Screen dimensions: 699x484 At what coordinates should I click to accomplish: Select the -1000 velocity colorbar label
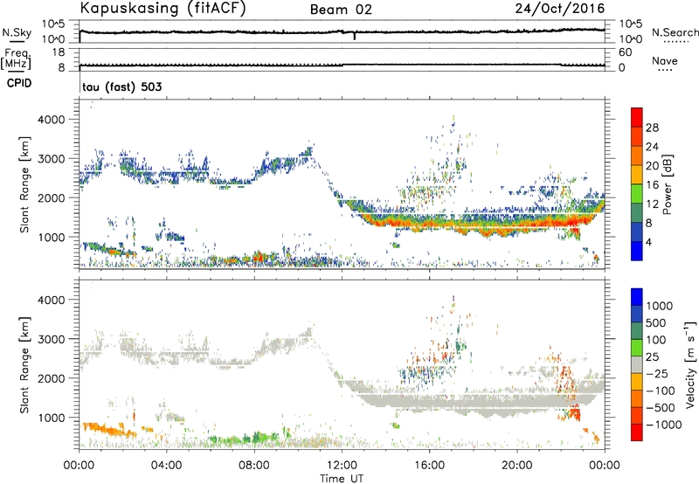[x=664, y=425]
